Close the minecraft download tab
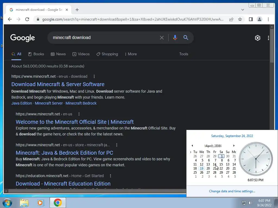Image resolution: width=278 pixels, height=208 pixels. pyautogui.click(x=67, y=10)
